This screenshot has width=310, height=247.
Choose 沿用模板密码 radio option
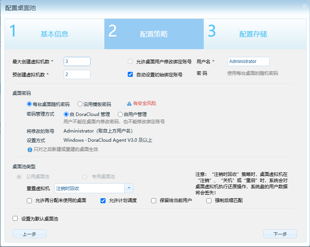click(80, 104)
